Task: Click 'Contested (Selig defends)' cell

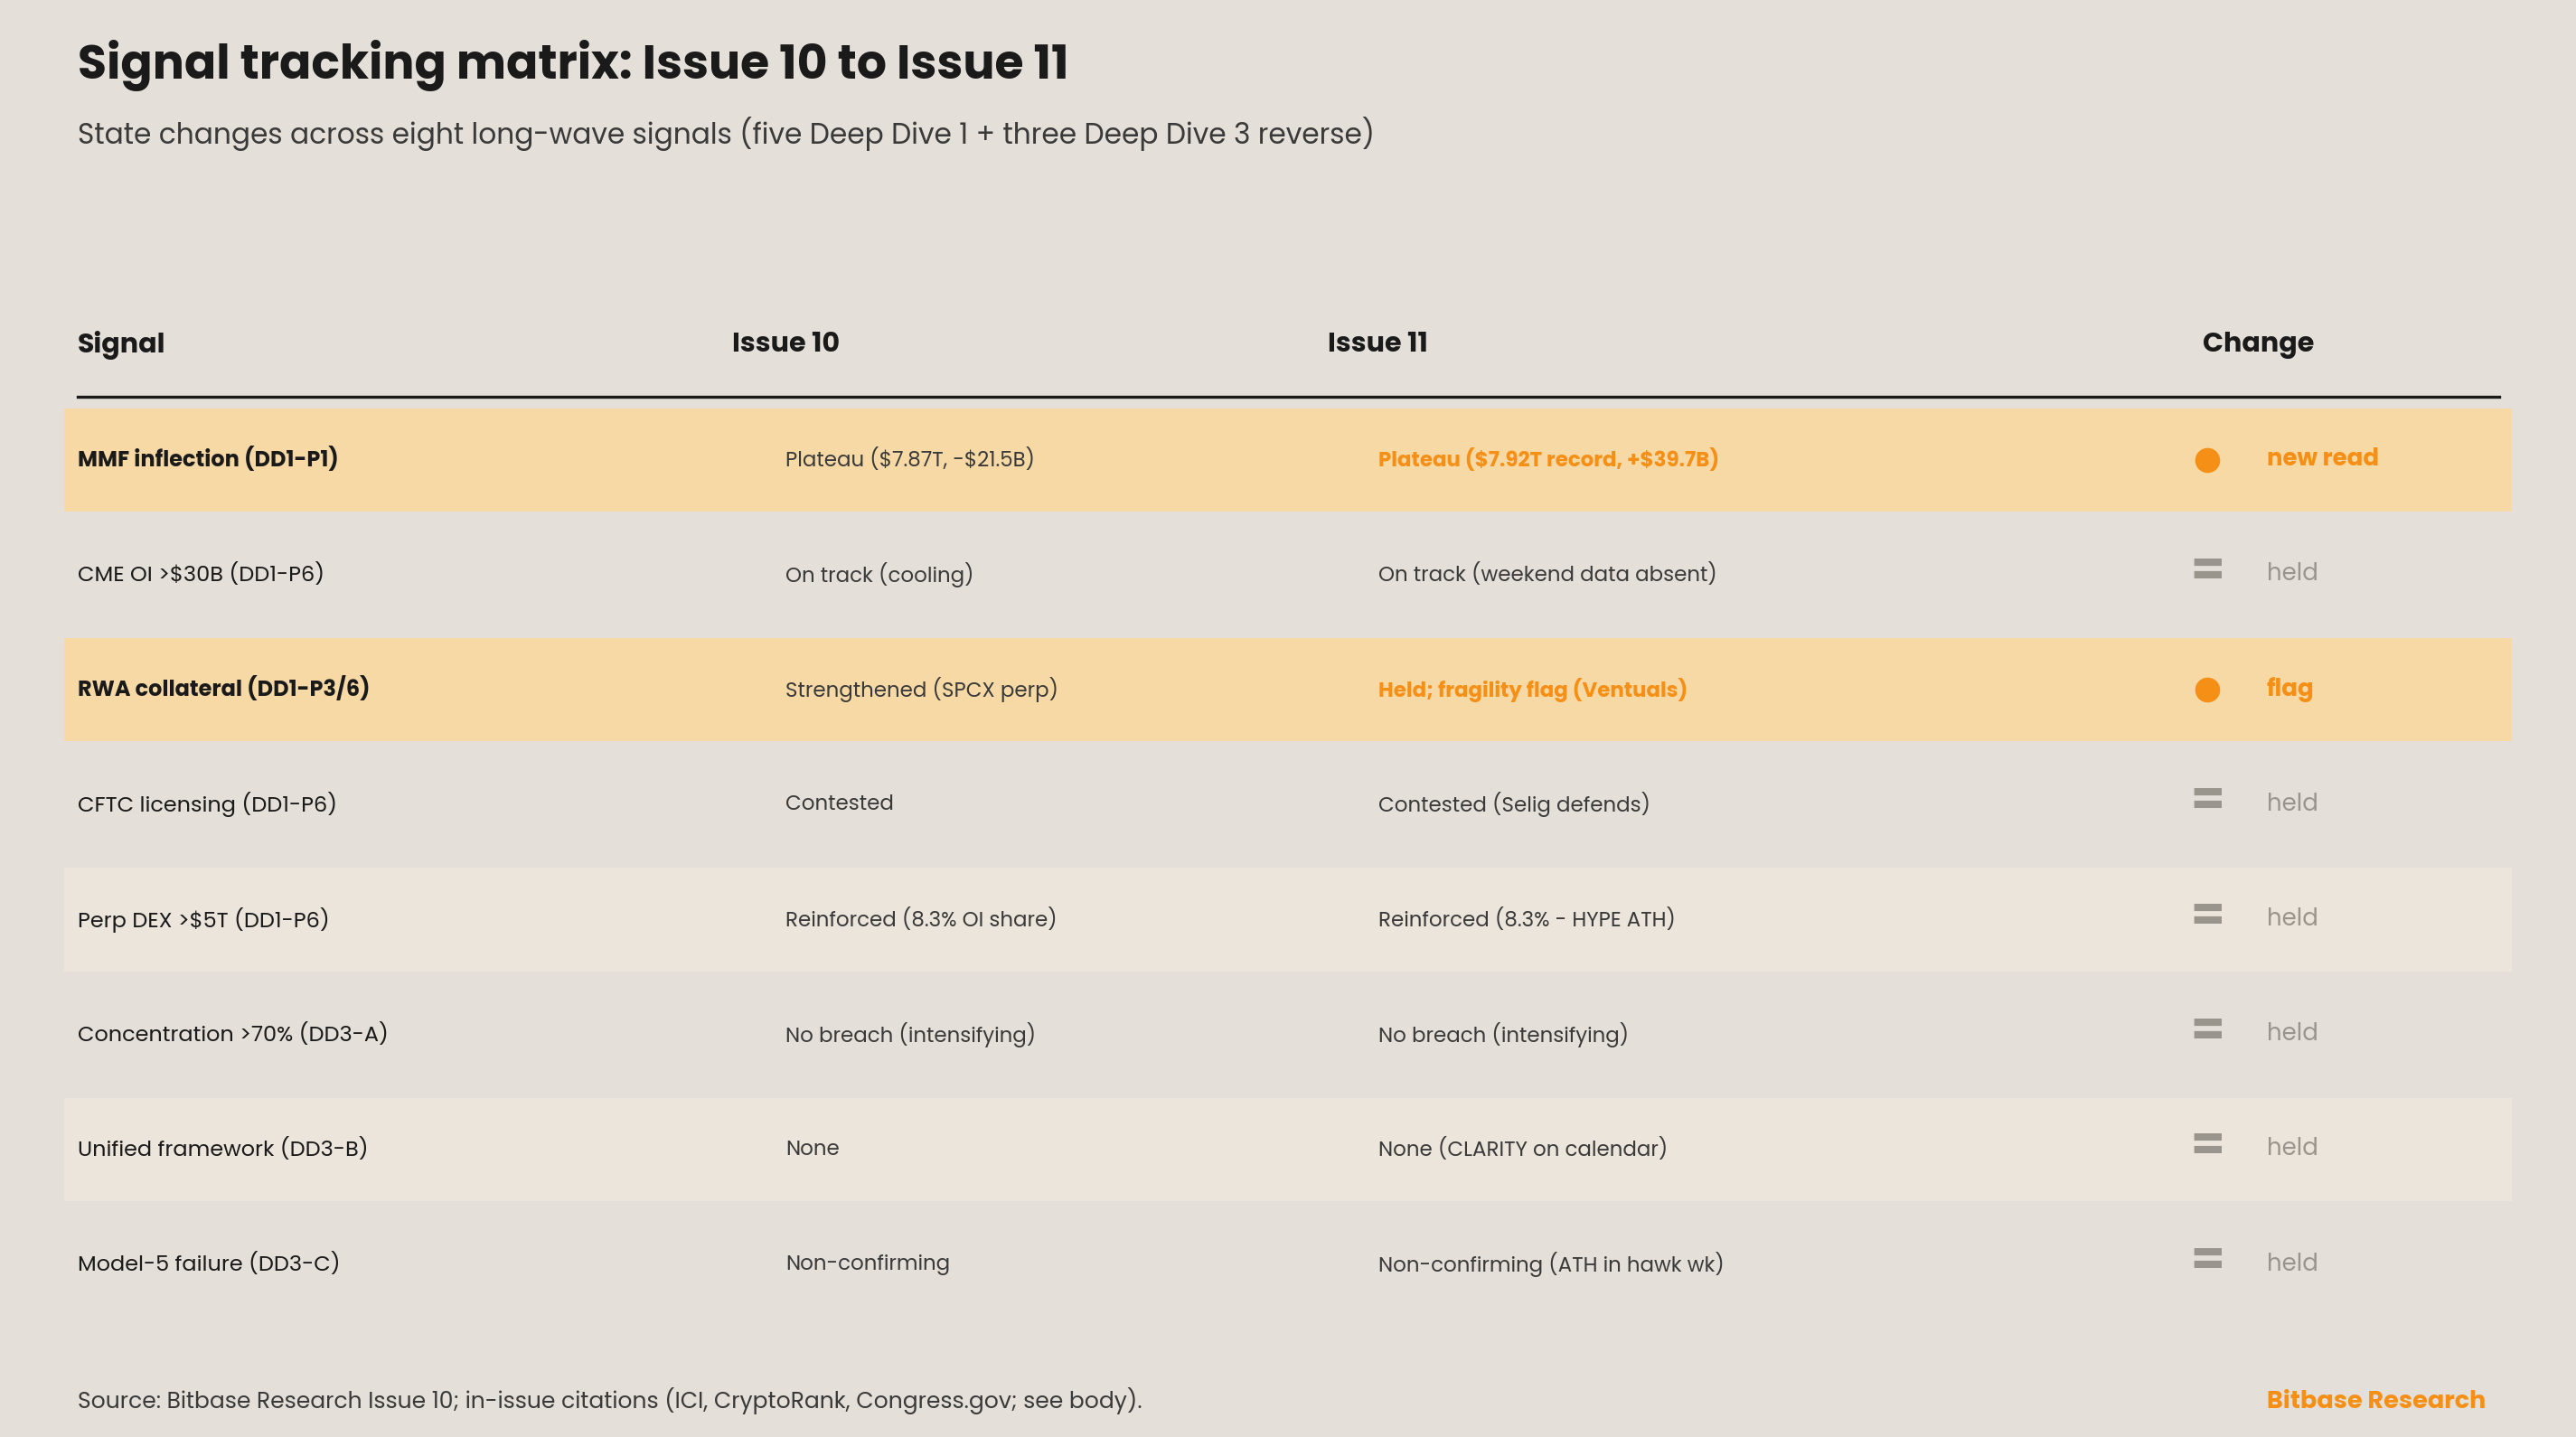Action: [x=1513, y=804]
